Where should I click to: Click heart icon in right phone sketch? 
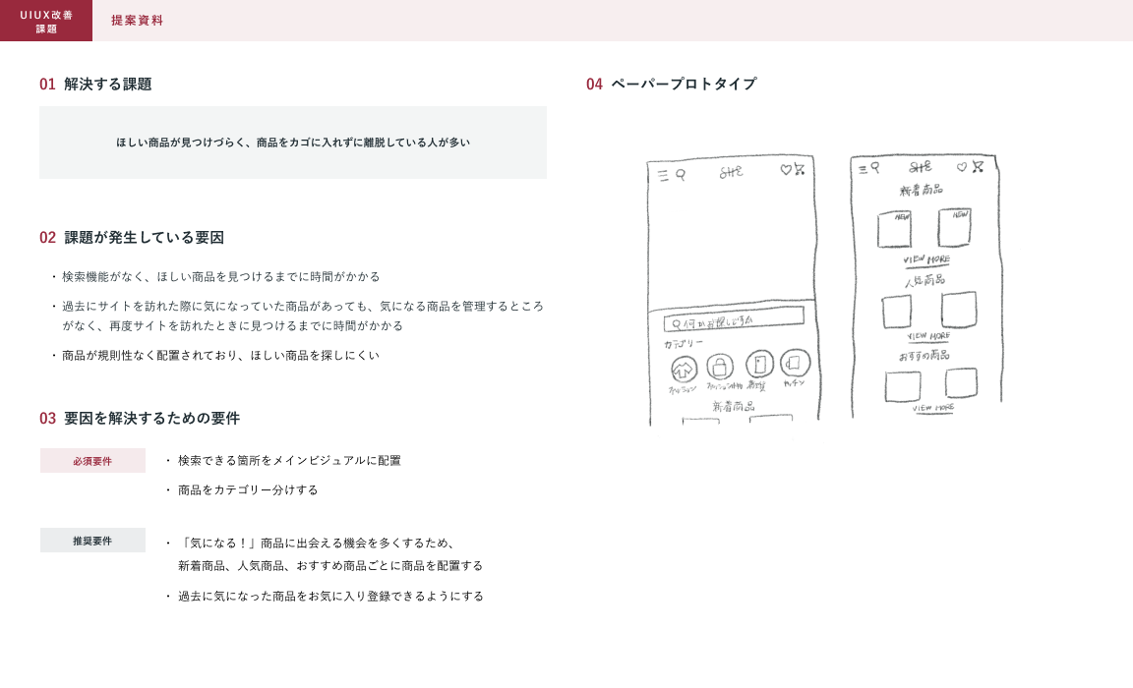(x=962, y=167)
